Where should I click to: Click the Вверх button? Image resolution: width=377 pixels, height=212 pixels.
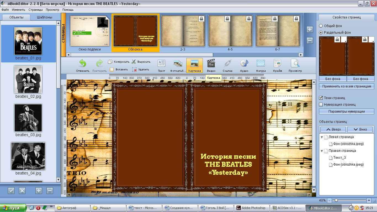[x=333, y=129]
